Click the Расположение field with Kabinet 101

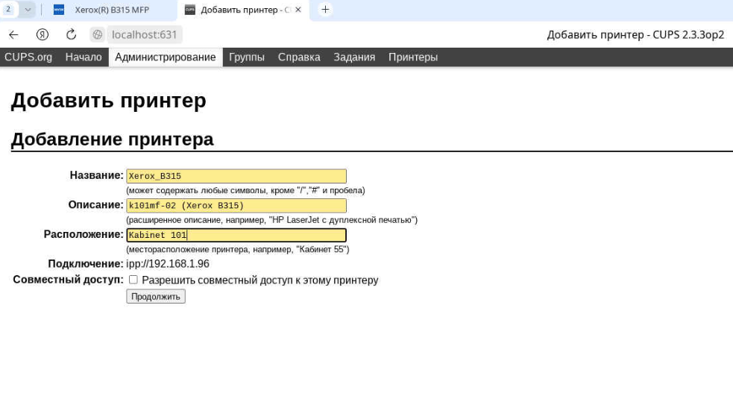[236, 235]
